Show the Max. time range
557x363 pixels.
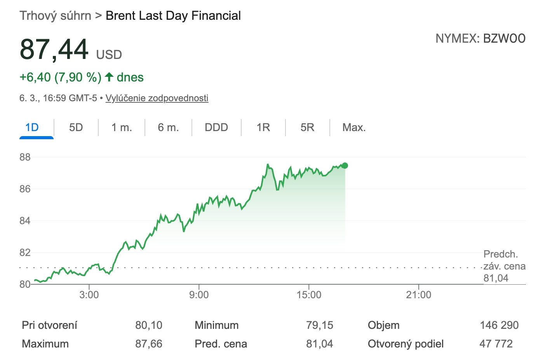tap(354, 128)
